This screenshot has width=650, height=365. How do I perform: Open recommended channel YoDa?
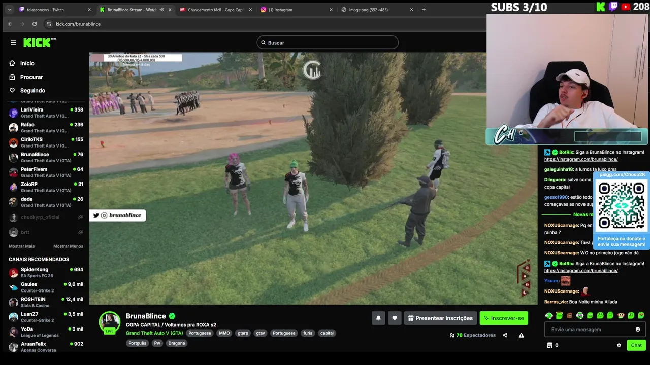point(46,332)
